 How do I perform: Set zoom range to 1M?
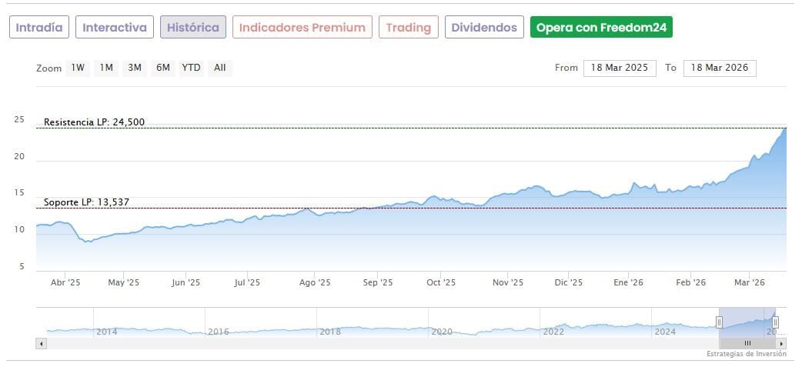[x=106, y=68]
